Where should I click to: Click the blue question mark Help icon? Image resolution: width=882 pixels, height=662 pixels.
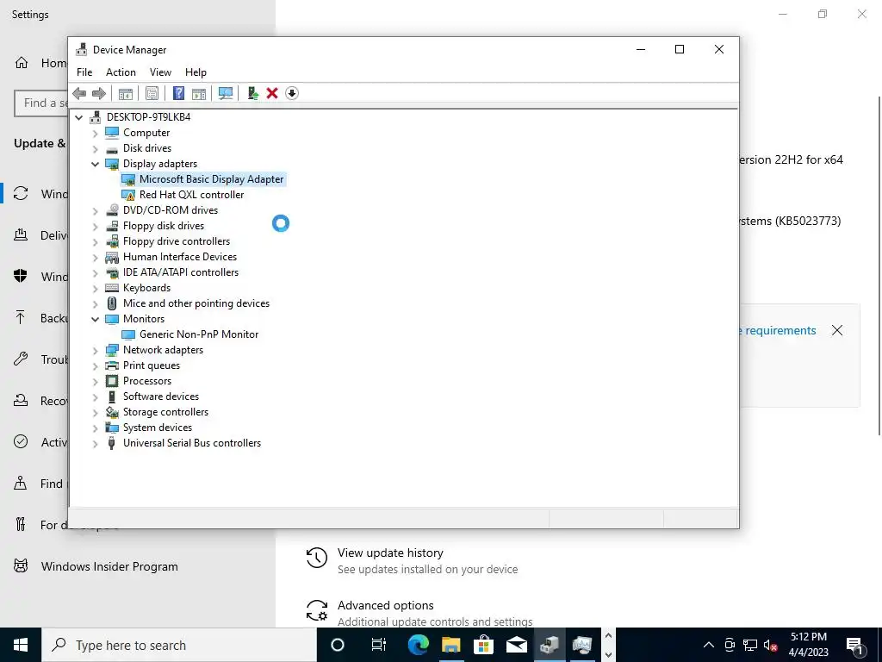(x=178, y=93)
